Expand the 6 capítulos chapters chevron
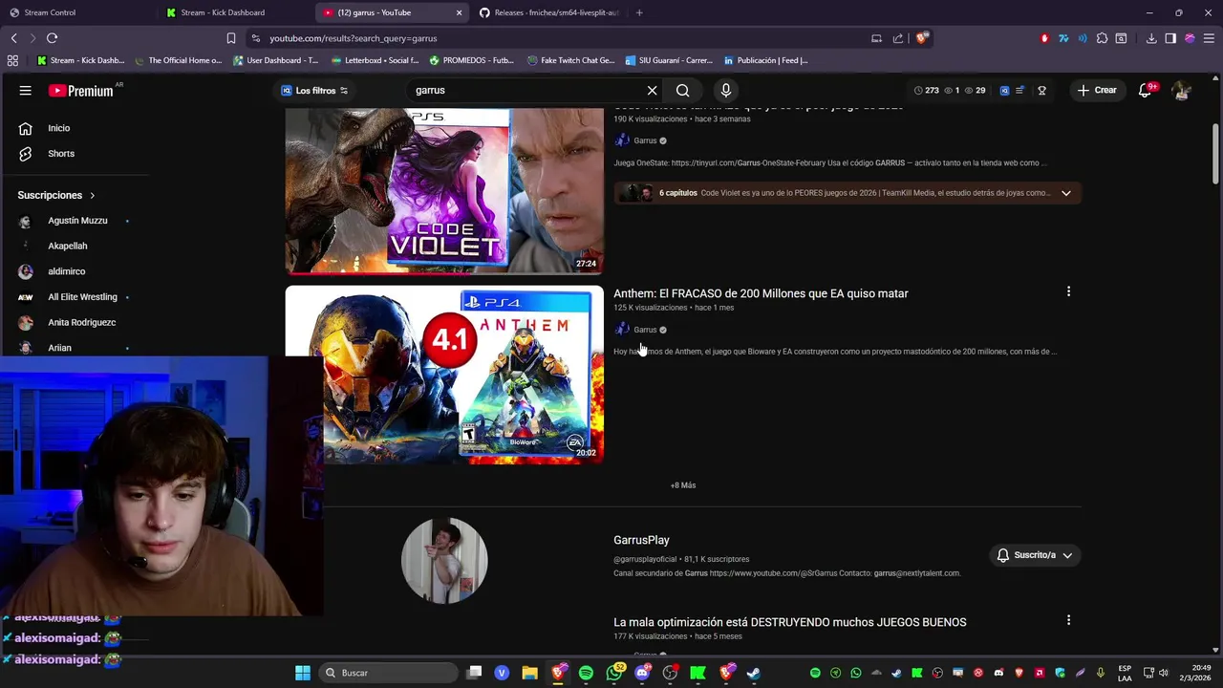Viewport: 1223px width, 688px height. pos(1066,193)
